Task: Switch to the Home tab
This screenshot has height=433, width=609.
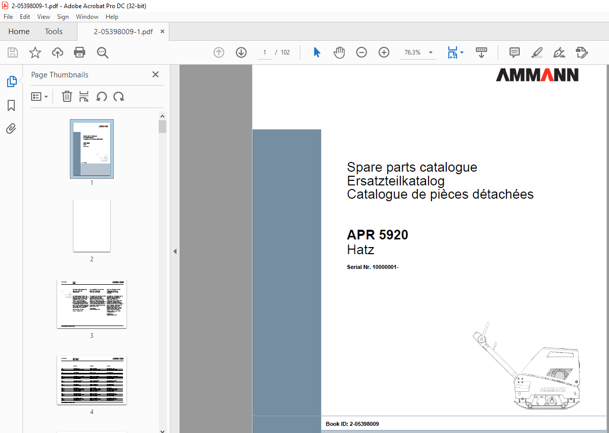Action: pyautogui.click(x=19, y=32)
